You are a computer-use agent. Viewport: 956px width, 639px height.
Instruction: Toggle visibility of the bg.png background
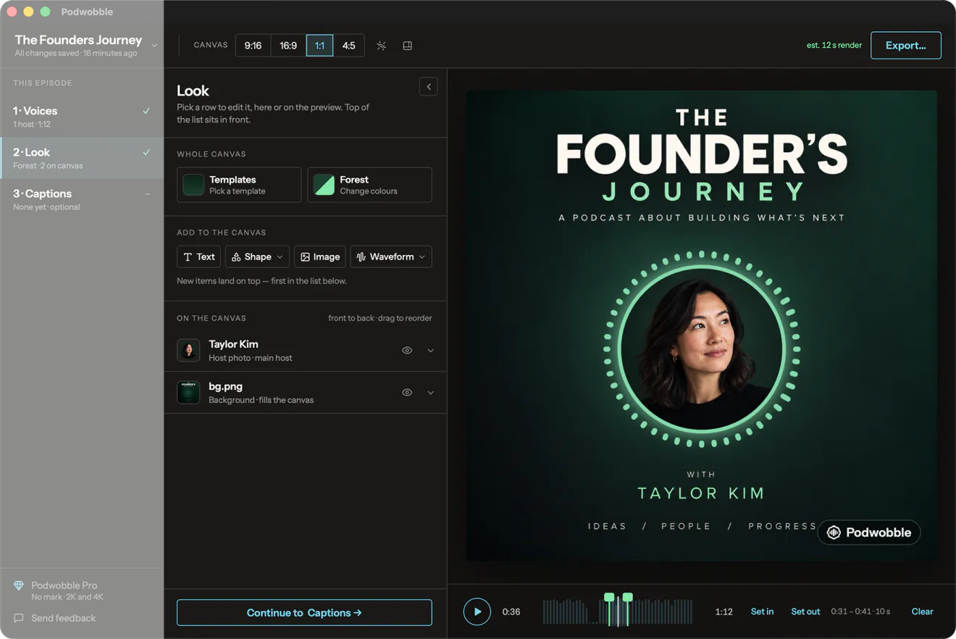[x=407, y=393]
